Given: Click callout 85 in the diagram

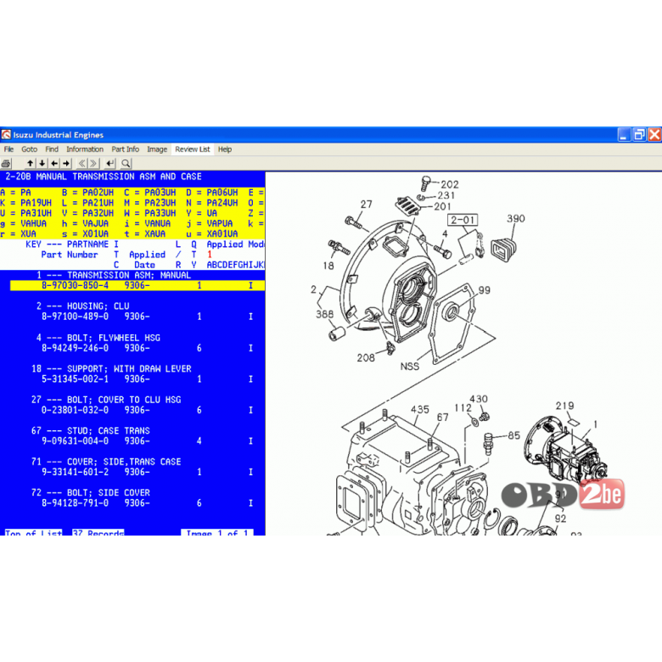Looking at the screenshot, I should 514,435.
